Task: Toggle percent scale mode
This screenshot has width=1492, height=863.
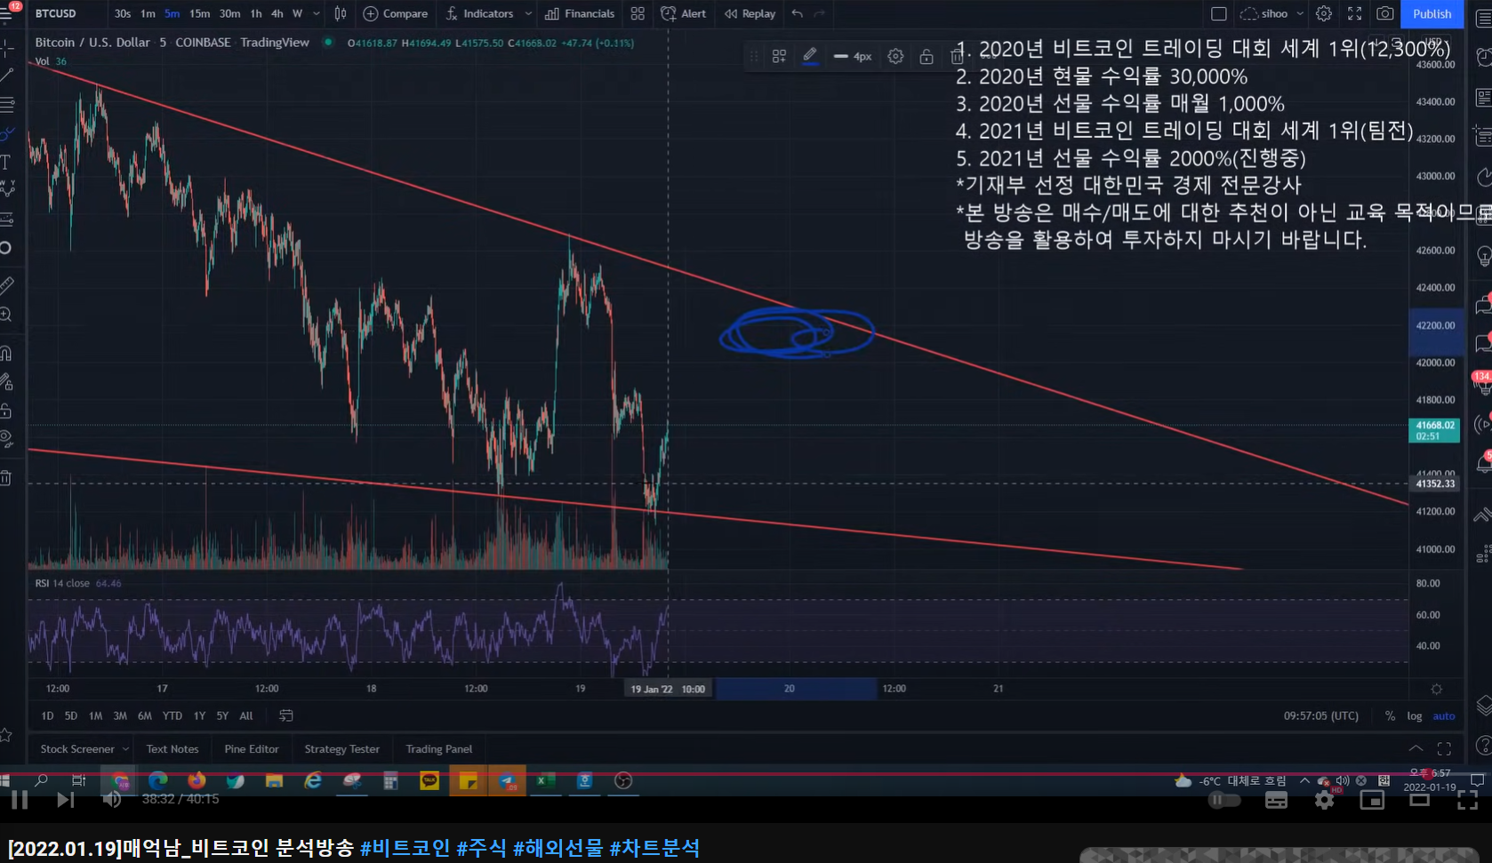Action: coord(1390,715)
